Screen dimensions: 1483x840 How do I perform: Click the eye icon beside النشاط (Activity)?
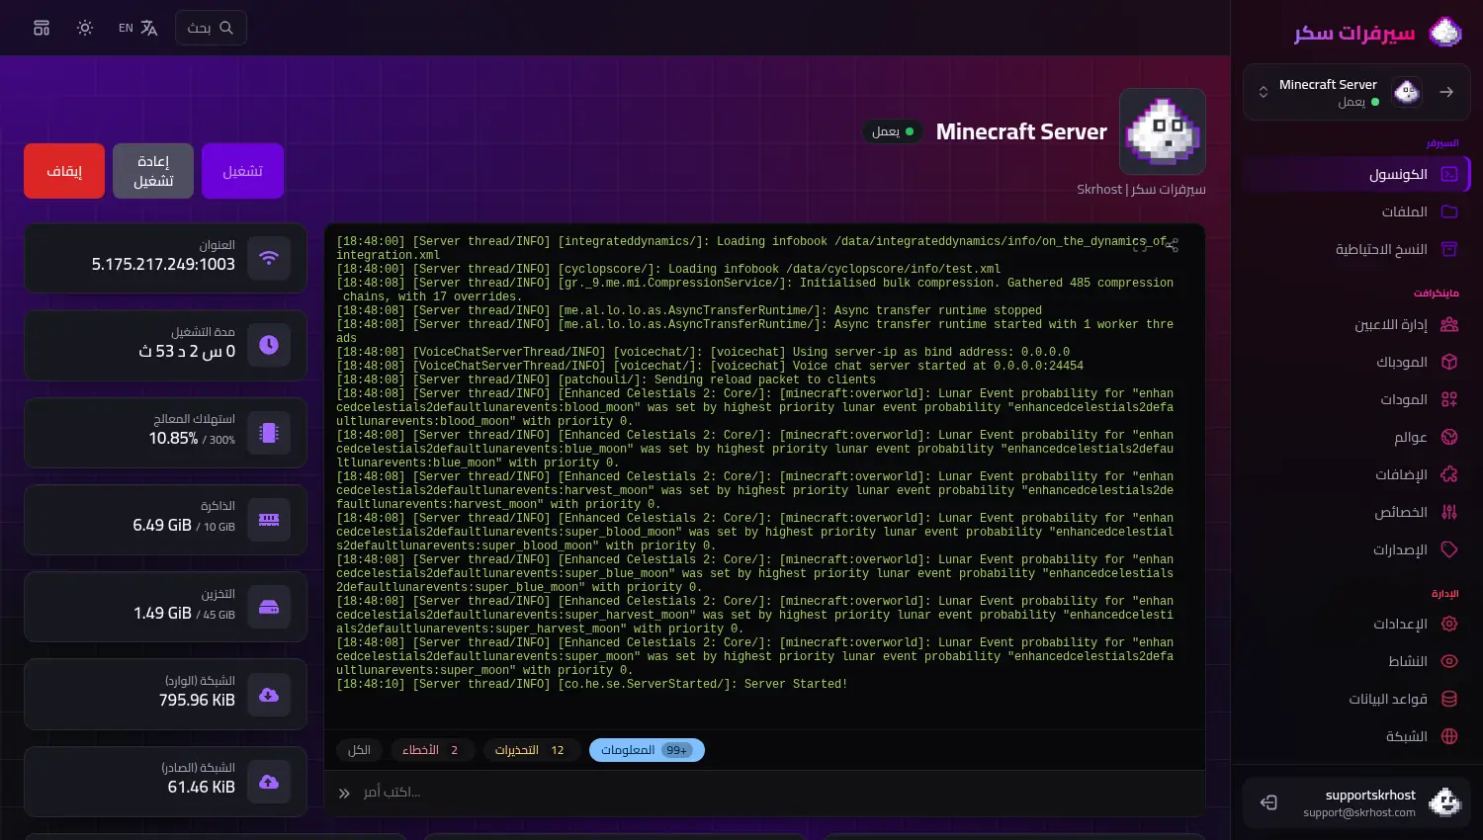point(1449,661)
